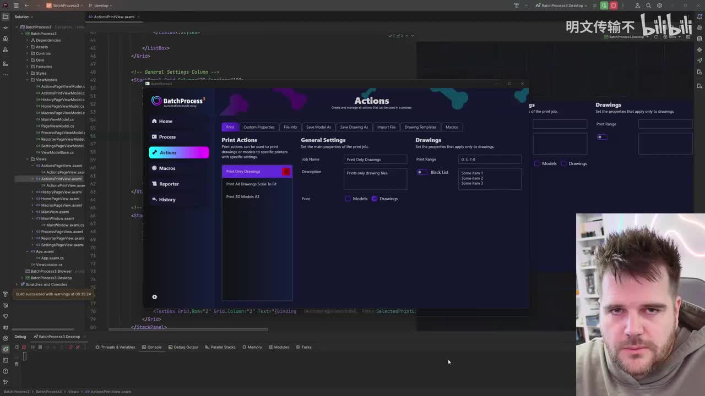The width and height of the screenshot is (705, 396).
Task: Open the Git tool window icon at bottom left
Action: (6, 382)
